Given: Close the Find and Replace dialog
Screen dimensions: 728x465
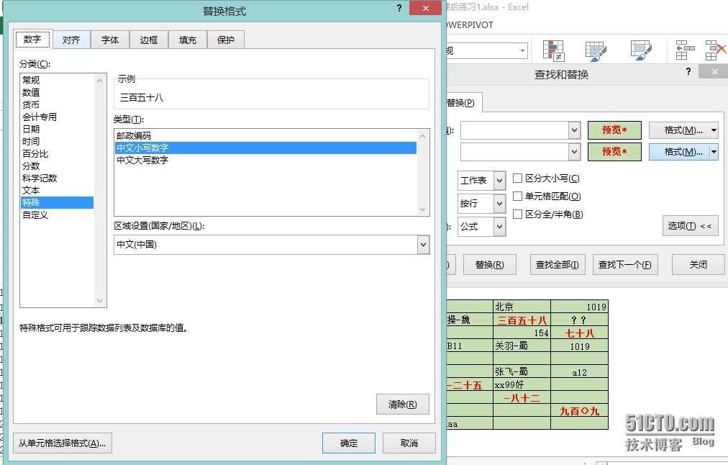Looking at the screenshot, I should coord(715,71).
